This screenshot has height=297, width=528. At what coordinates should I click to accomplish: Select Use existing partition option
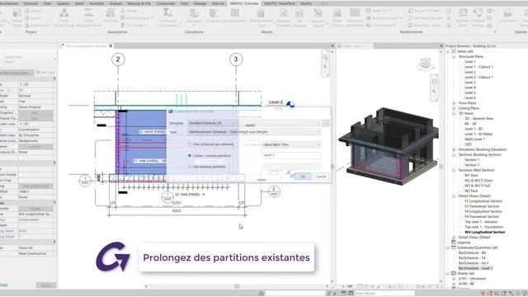click(190, 167)
